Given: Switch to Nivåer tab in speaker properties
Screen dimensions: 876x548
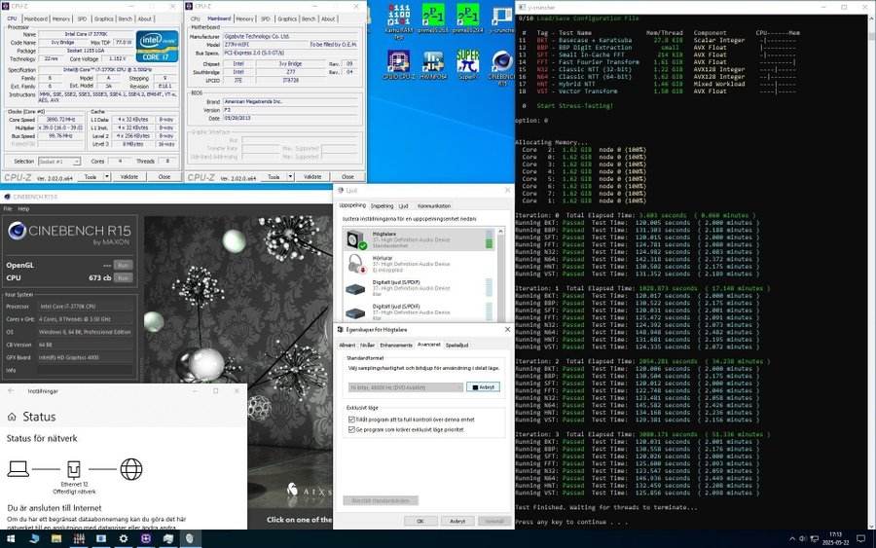Looking at the screenshot, I should (367, 346).
